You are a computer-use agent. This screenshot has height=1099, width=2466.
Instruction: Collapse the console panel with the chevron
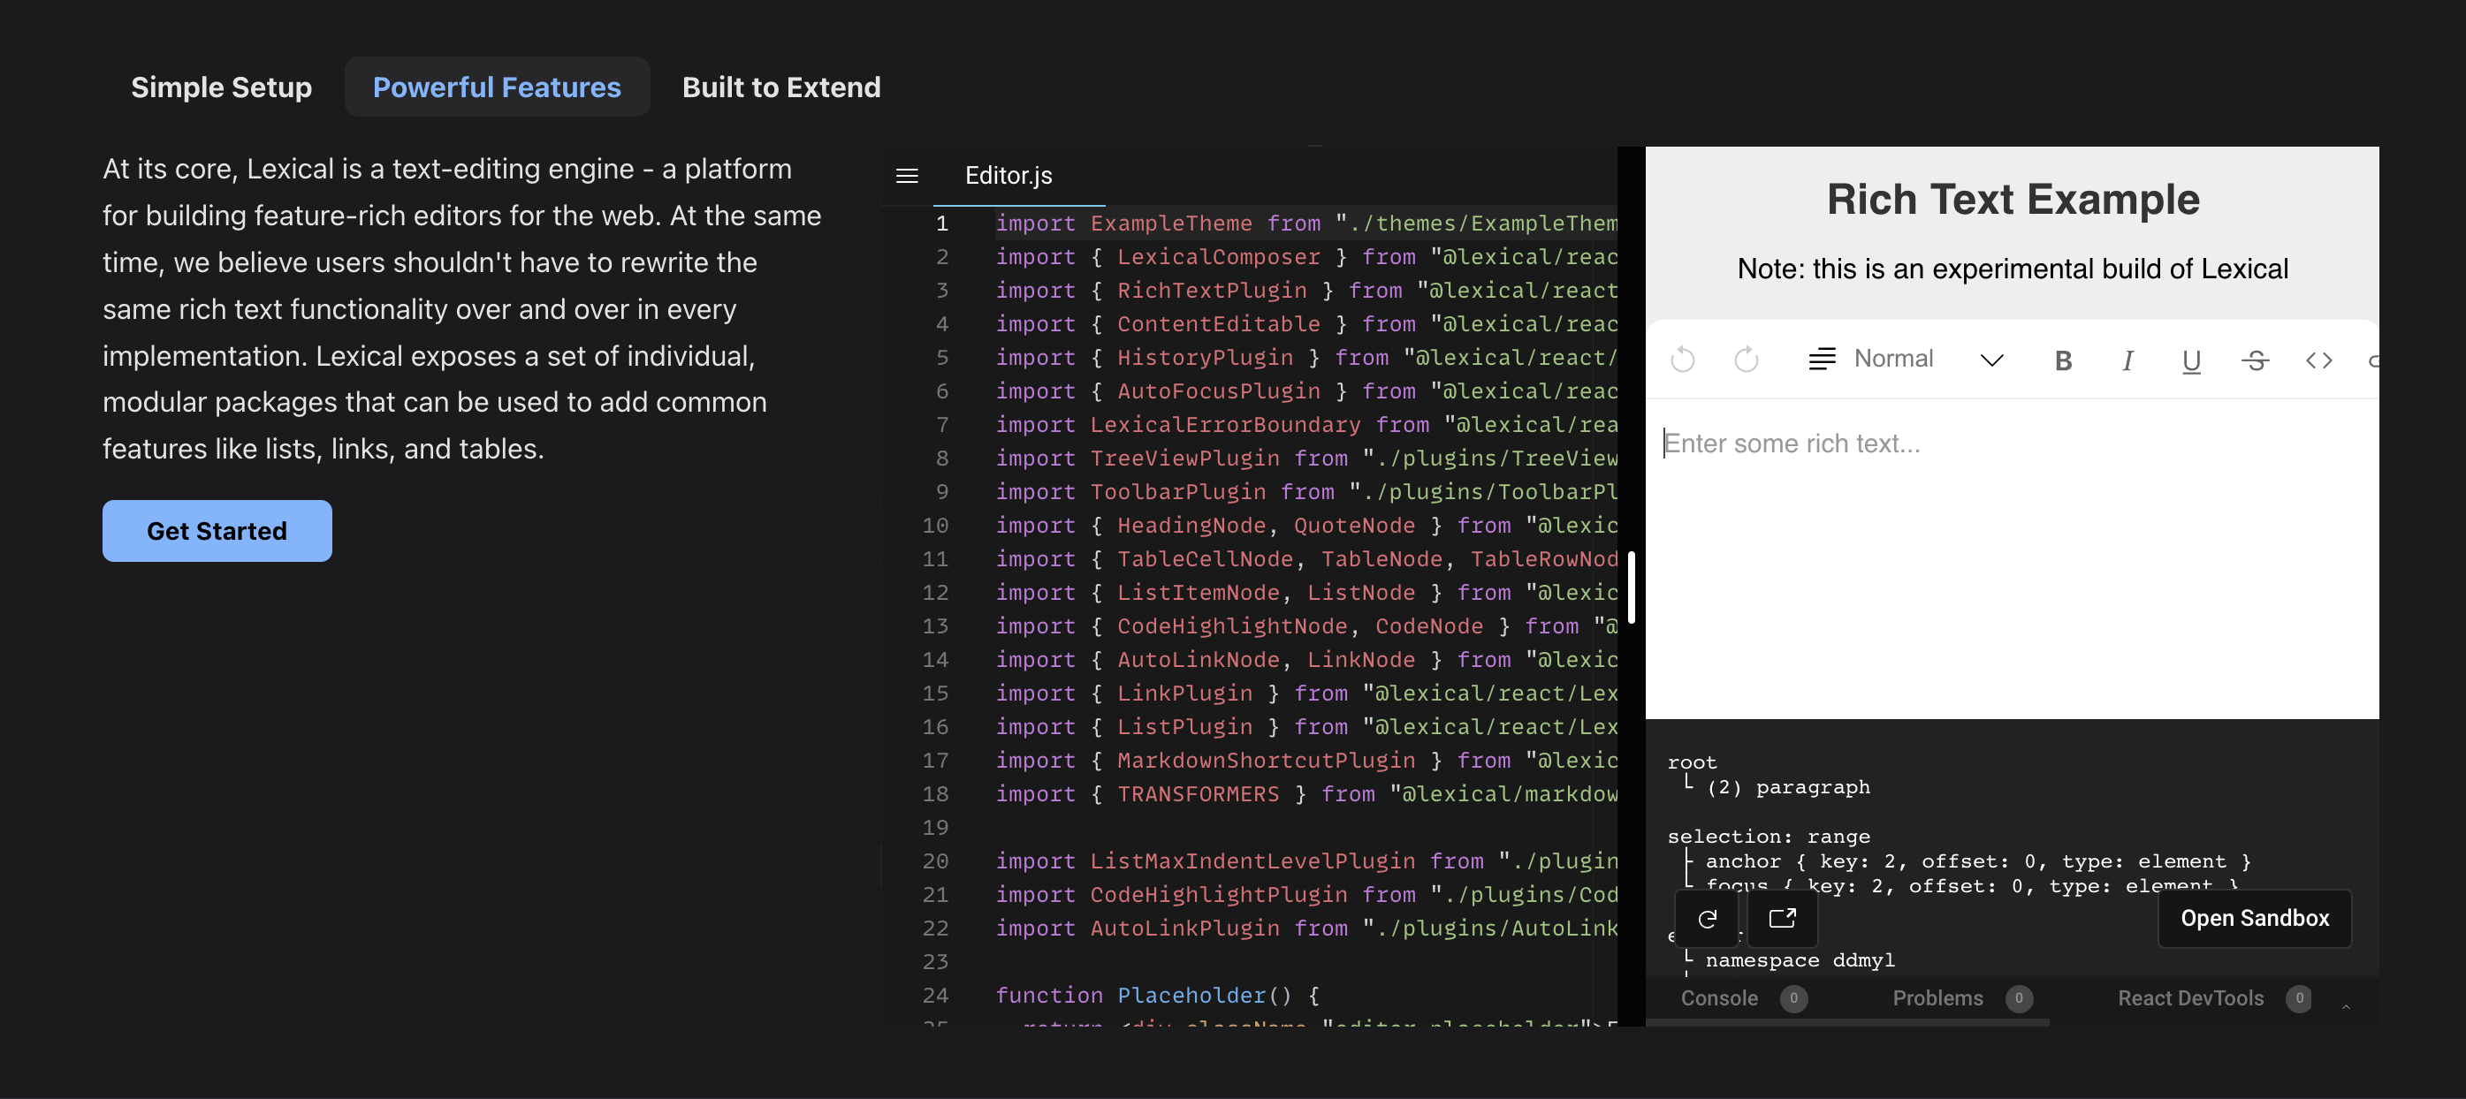coord(2346,1005)
